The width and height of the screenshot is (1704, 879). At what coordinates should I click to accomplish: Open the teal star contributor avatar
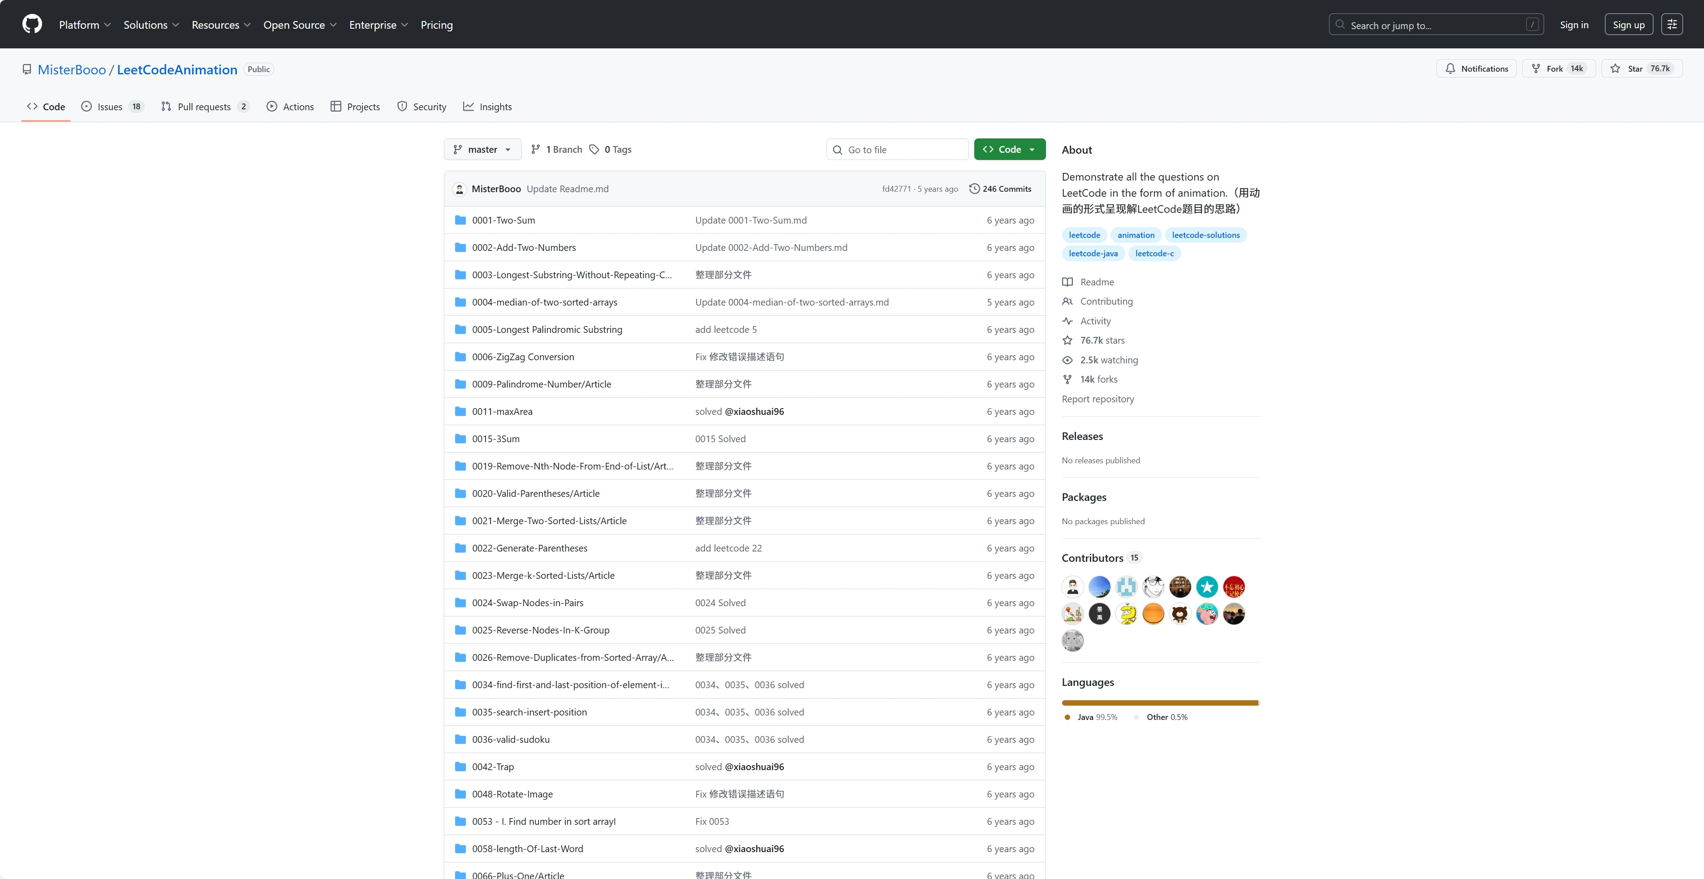point(1207,586)
